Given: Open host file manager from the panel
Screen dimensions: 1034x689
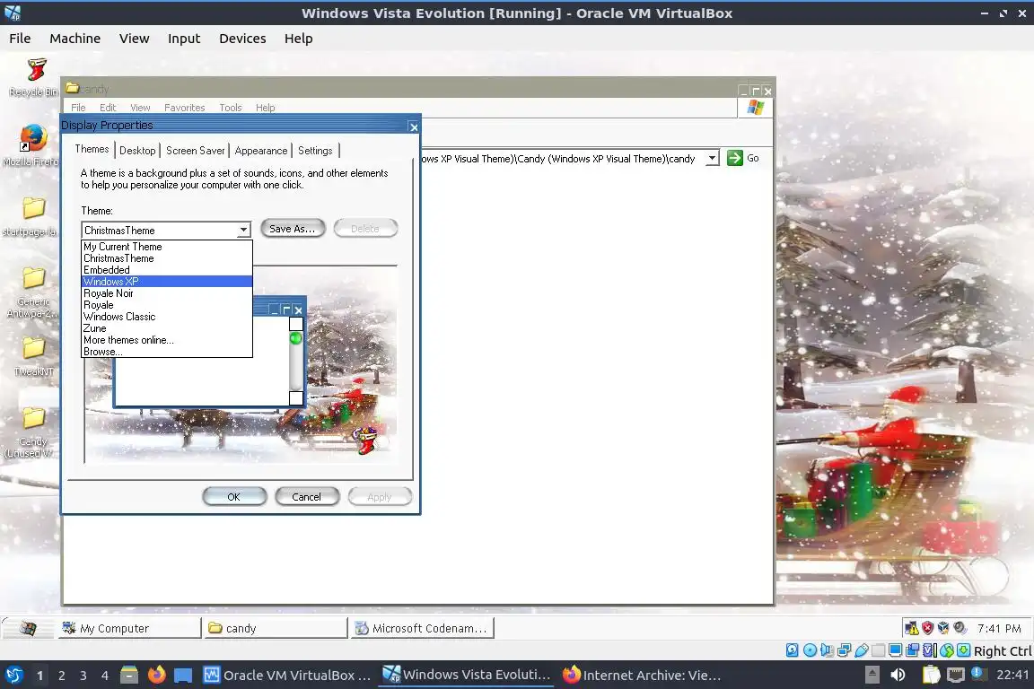Looking at the screenshot, I should pyautogui.click(x=129, y=676).
